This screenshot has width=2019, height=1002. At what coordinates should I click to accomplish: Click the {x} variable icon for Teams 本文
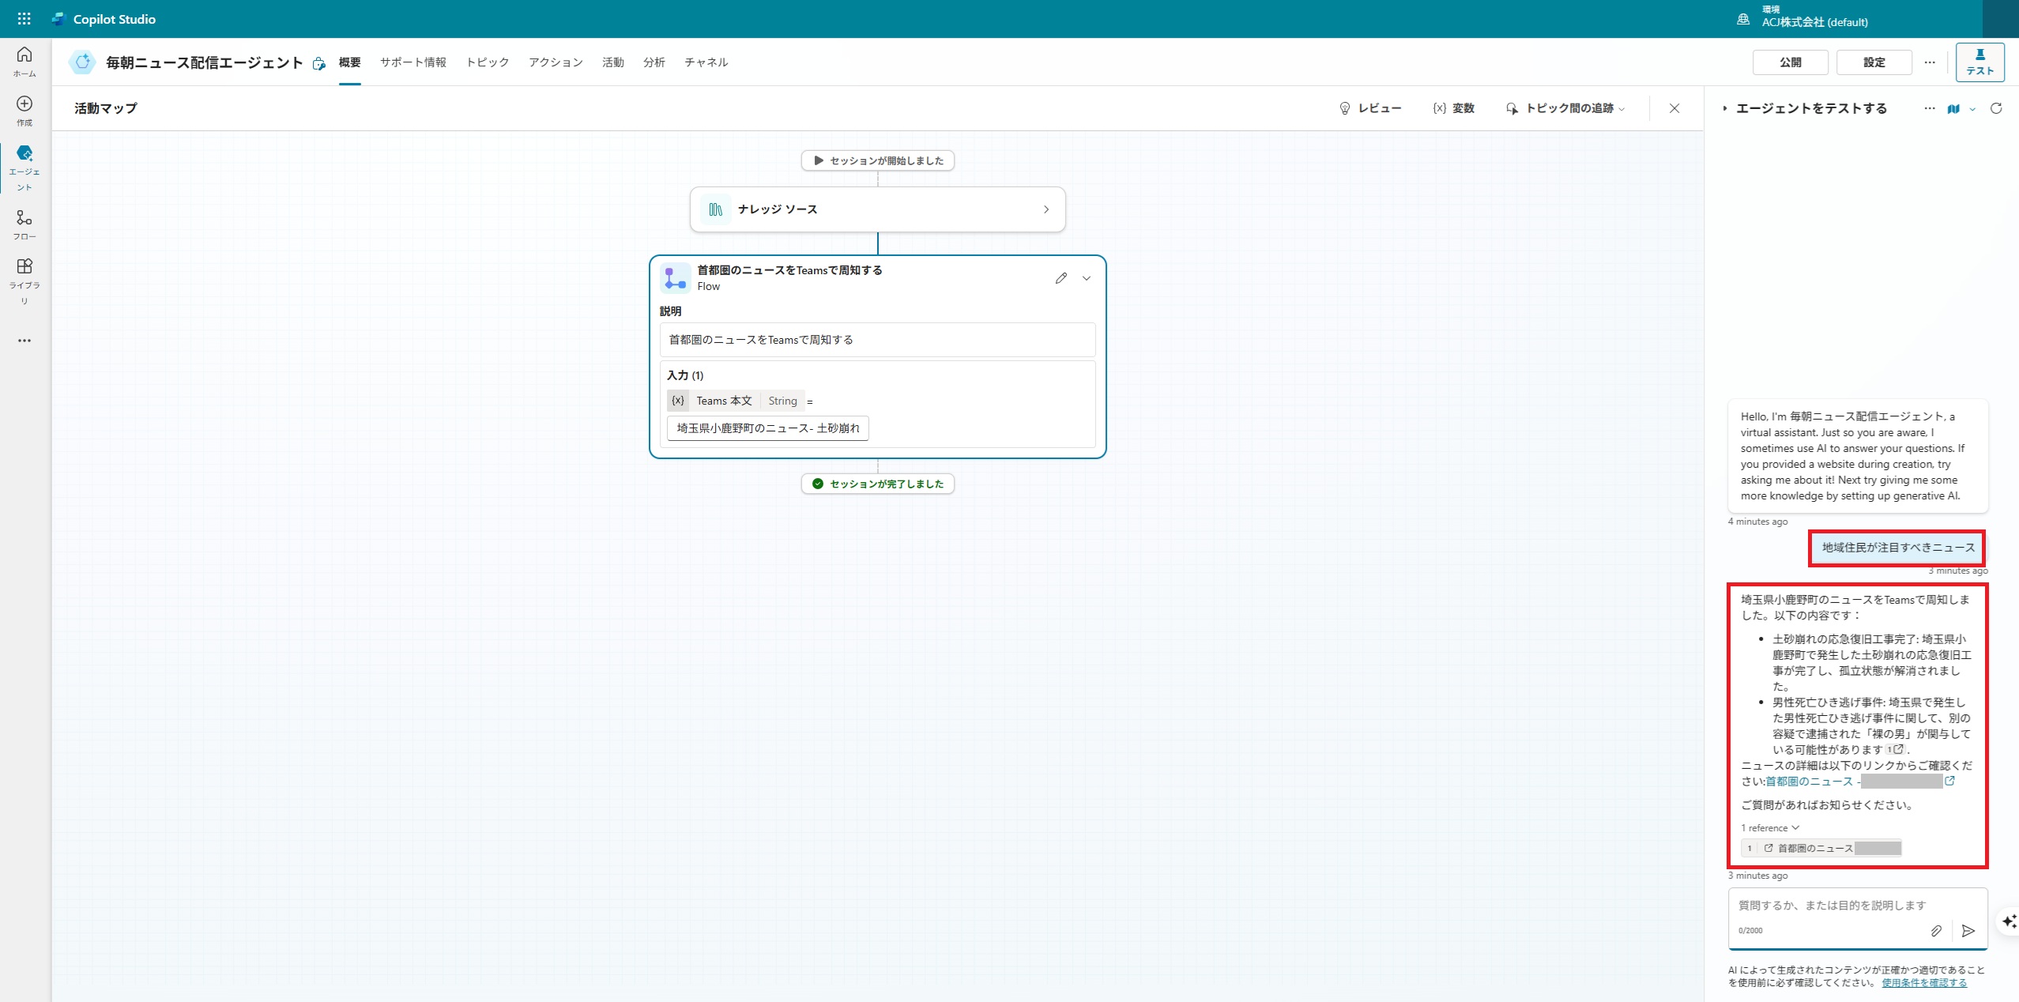point(677,401)
